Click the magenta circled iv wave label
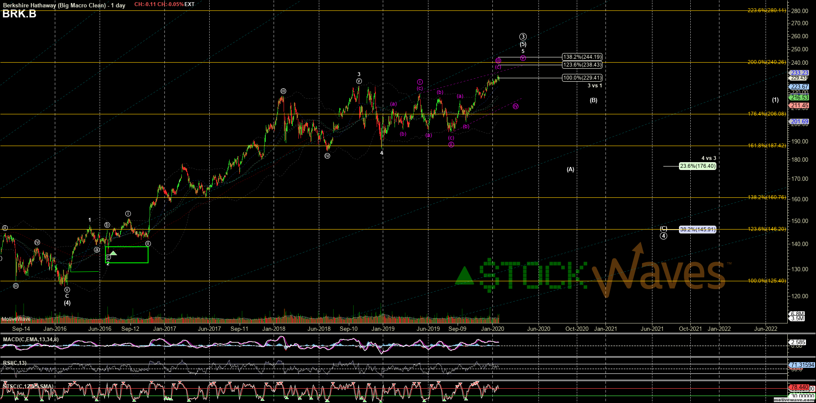The width and height of the screenshot is (816, 403). 515,106
